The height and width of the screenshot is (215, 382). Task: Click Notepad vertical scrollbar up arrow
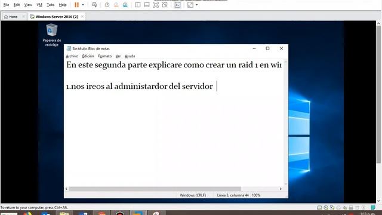pyautogui.click(x=286, y=62)
